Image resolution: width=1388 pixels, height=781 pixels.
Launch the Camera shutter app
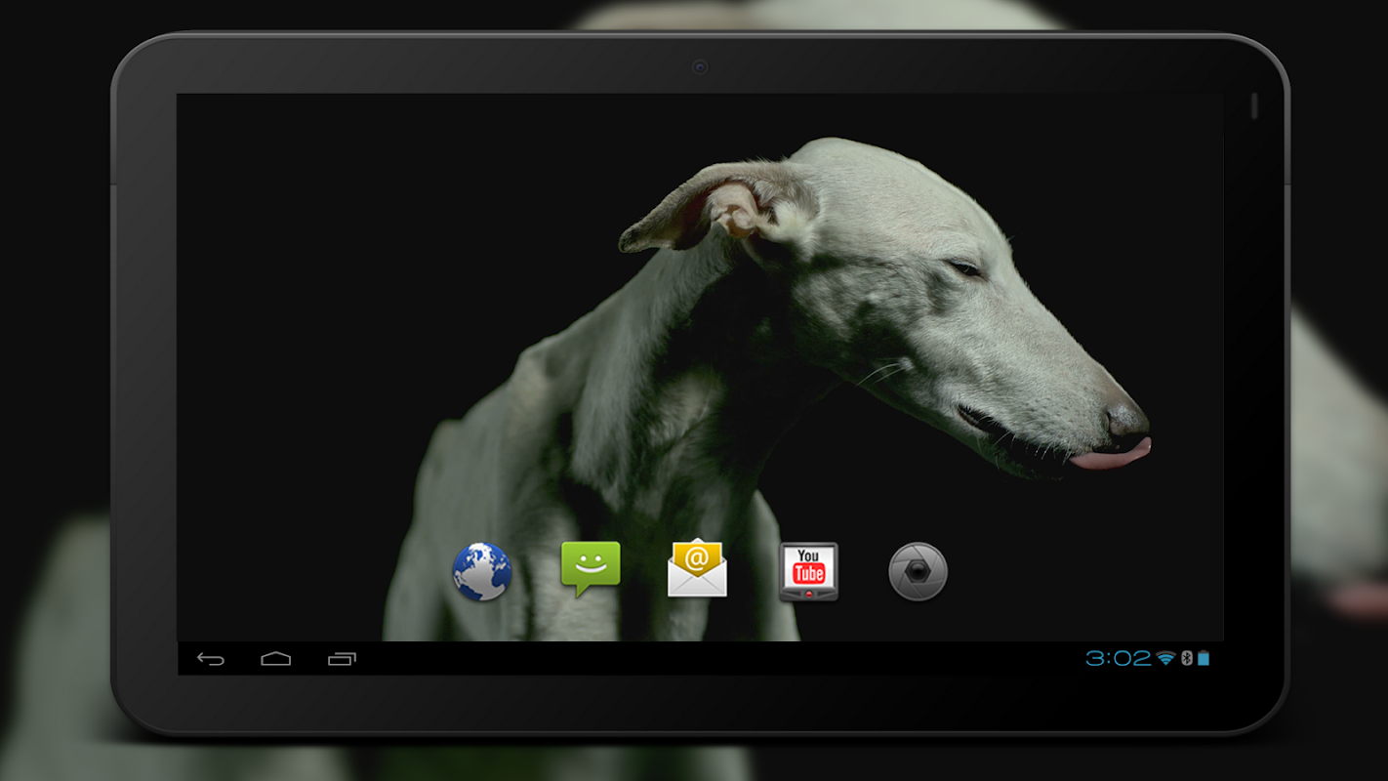point(918,571)
